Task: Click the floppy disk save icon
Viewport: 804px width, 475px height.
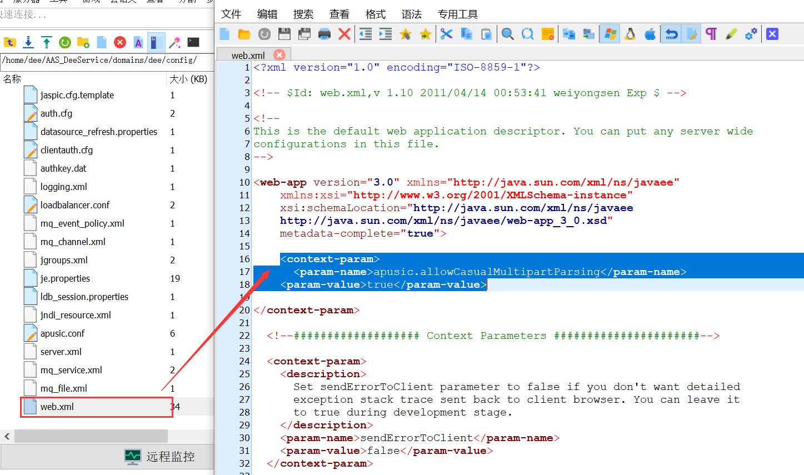Action: (284, 34)
